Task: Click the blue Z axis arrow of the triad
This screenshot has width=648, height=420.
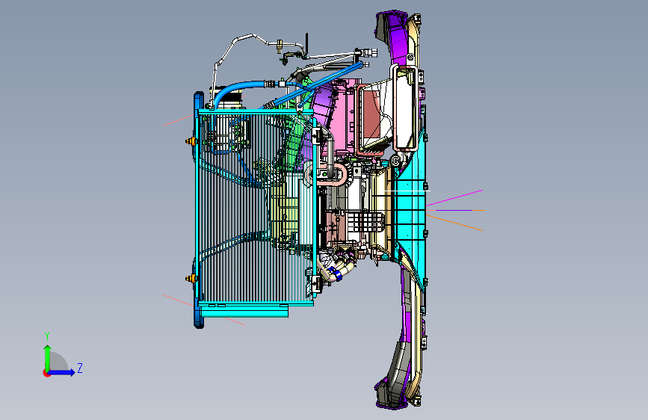Action: 62,372
